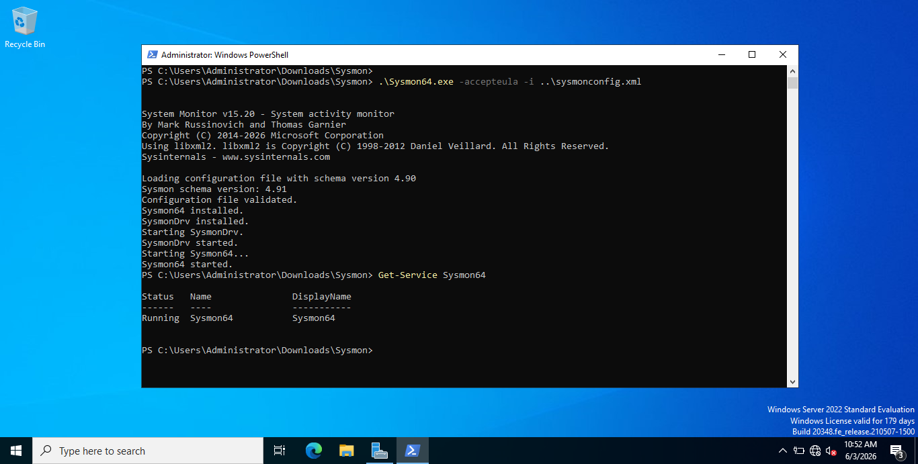The height and width of the screenshot is (464, 918).
Task: Open the Recycle Bin desktop icon
Action: (25, 28)
